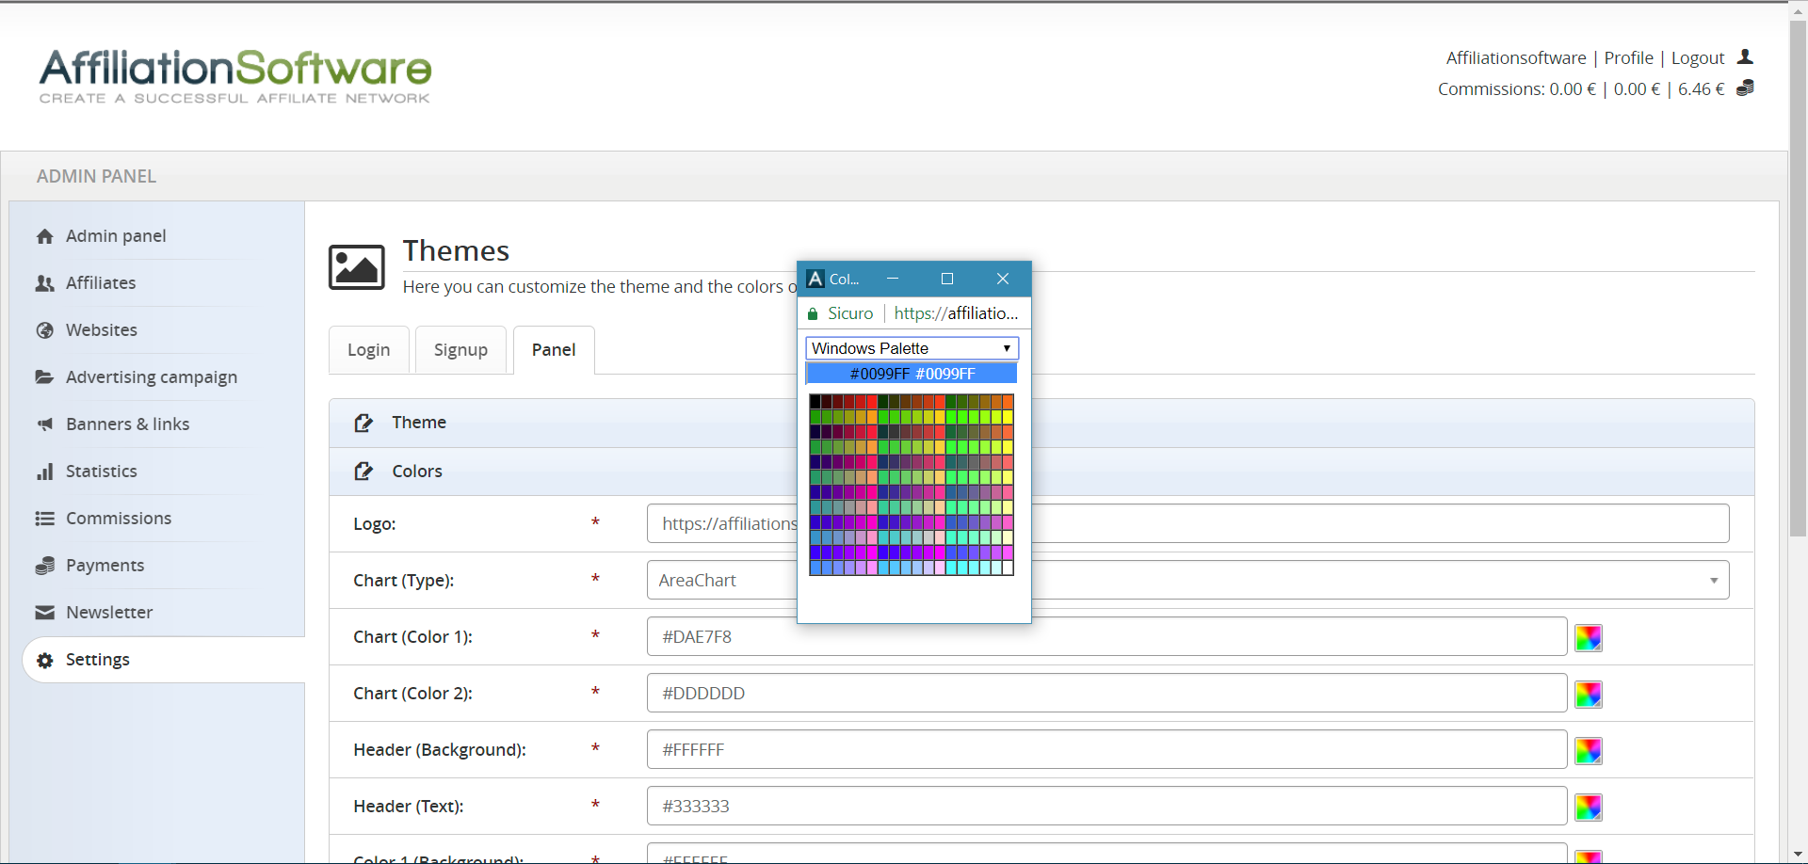Image resolution: width=1808 pixels, height=864 pixels.
Task: Open color picker for Header (Background)
Action: [x=1589, y=751]
